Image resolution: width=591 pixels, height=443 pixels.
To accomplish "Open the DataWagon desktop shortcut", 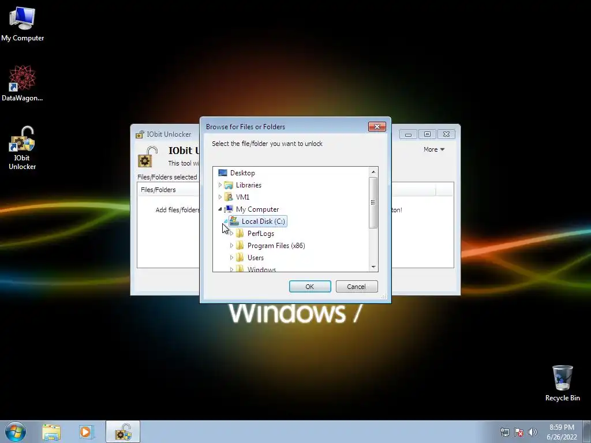I will click(23, 83).
